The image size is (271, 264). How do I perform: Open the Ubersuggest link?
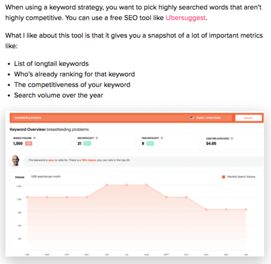186,18
